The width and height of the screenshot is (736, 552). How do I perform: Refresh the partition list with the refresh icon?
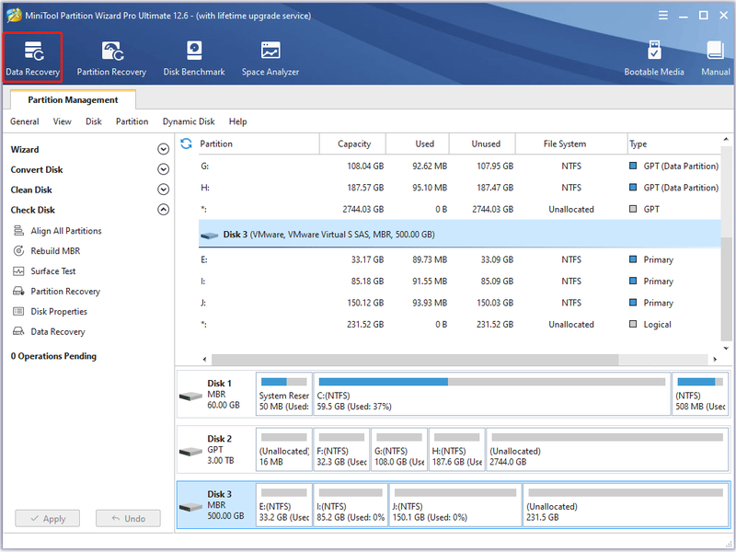(187, 144)
